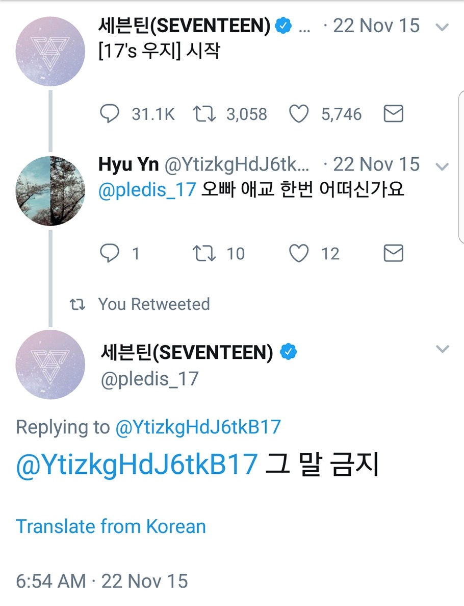Reply to the [17's 우지] 시작 tweet

point(110,114)
